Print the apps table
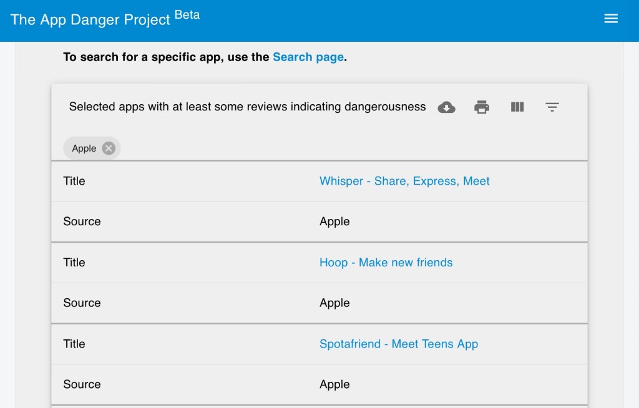 tap(482, 107)
